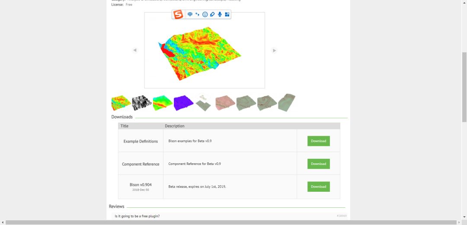
Task: Click the 'Reviews' section heading
Action: click(116, 206)
